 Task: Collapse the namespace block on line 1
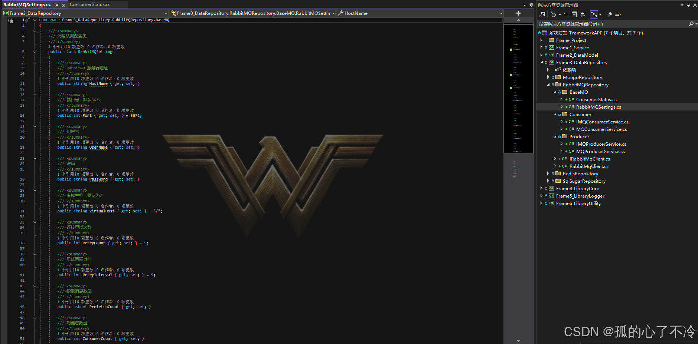coord(35,20)
